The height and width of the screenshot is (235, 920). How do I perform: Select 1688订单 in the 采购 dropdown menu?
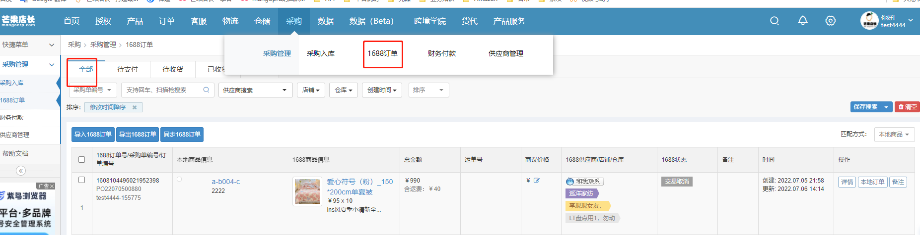[382, 53]
